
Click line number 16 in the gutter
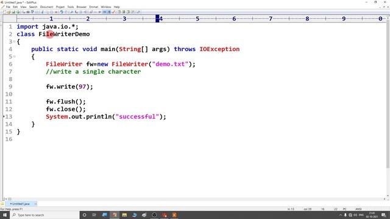9,139
